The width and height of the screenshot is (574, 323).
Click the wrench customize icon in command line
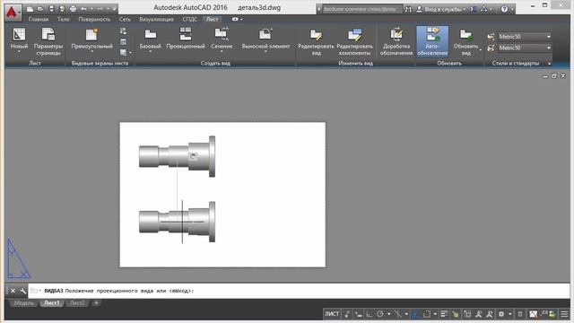point(23,291)
